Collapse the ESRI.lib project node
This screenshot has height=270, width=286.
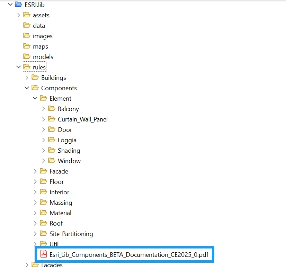click(10, 5)
